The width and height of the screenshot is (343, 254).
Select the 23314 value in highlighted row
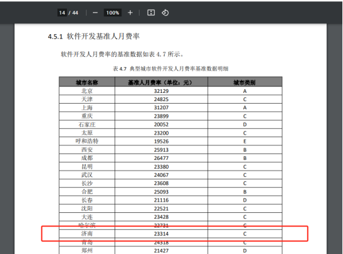click(x=161, y=234)
